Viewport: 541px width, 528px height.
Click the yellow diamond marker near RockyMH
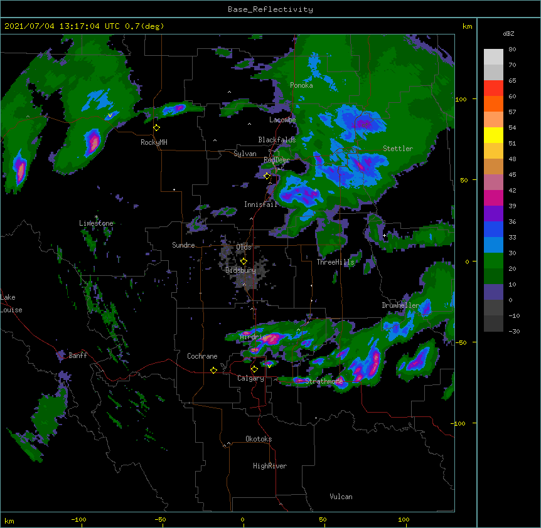(x=157, y=127)
